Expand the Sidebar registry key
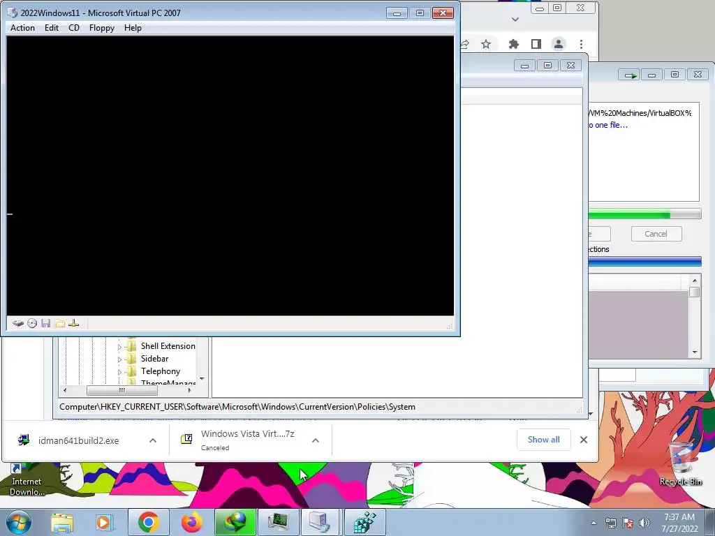This screenshot has width=715, height=536. [x=119, y=359]
